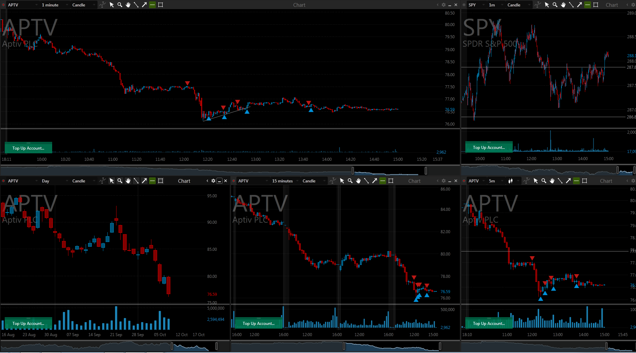Open the 5m timeframe dropdown
Screen dimensions: 636x353
(496, 181)
